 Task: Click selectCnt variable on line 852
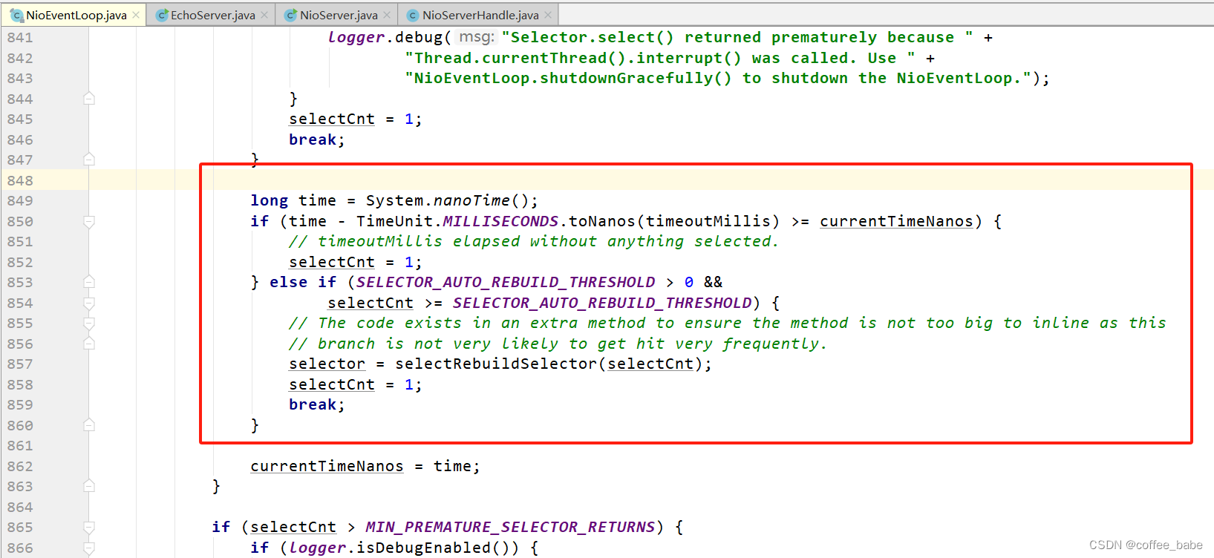pos(332,262)
